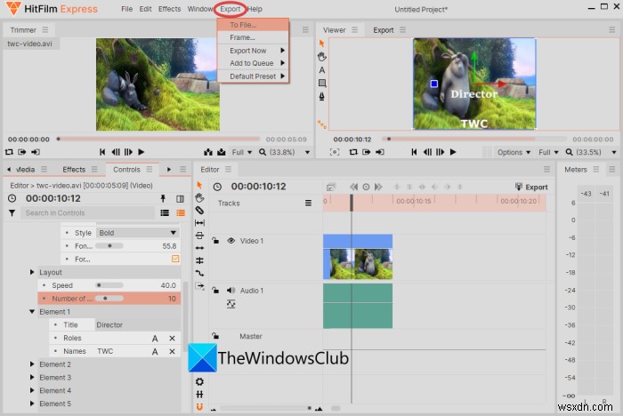Select the Slide tool in Editor
This screenshot has width=623, height=416.
tap(199, 236)
